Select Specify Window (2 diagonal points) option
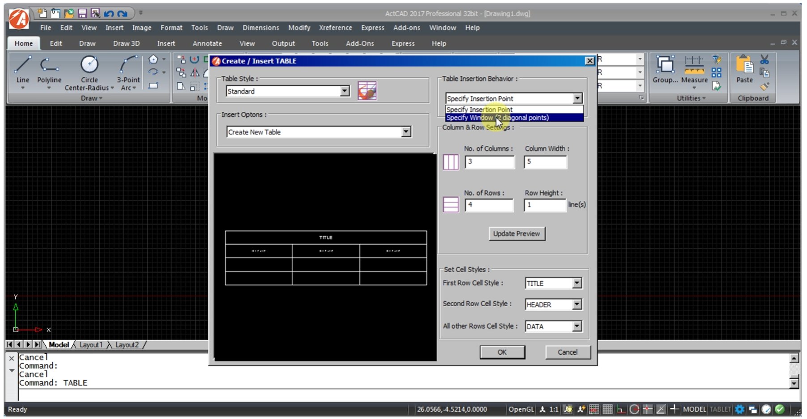 (498, 118)
